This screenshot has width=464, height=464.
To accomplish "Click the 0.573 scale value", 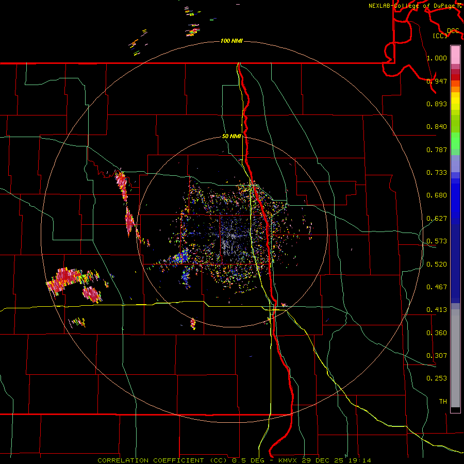I will click(437, 241).
